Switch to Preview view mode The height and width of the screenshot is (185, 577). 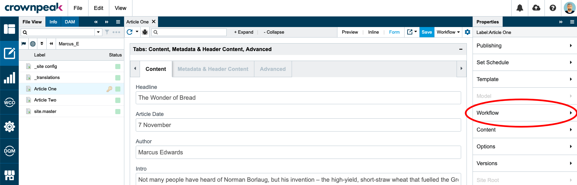[350, 32]
